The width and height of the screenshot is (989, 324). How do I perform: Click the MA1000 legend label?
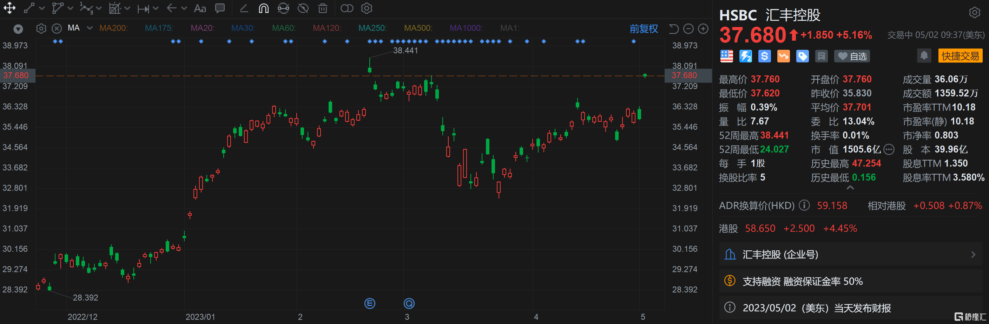(466, 28)
